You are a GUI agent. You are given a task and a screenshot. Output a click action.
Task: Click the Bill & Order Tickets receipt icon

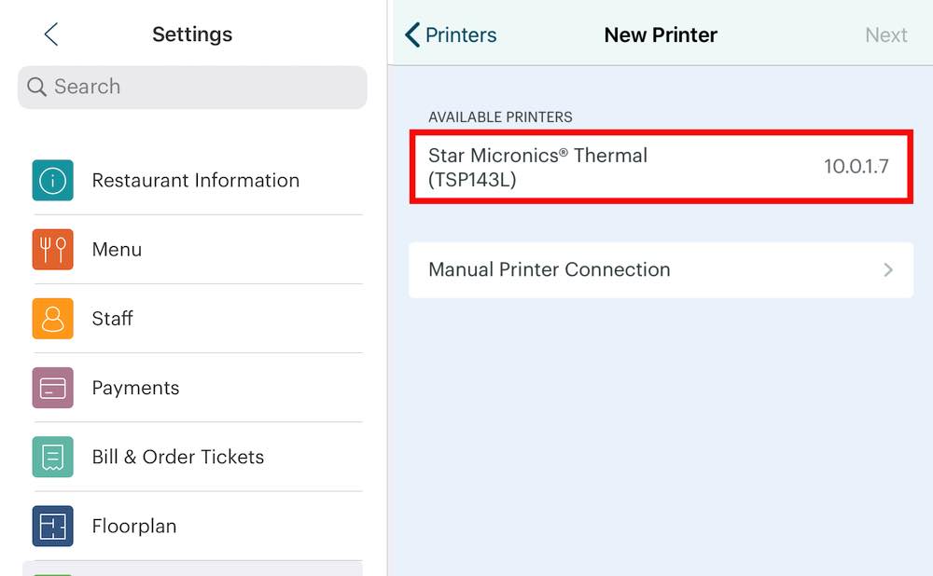[52, 457]
